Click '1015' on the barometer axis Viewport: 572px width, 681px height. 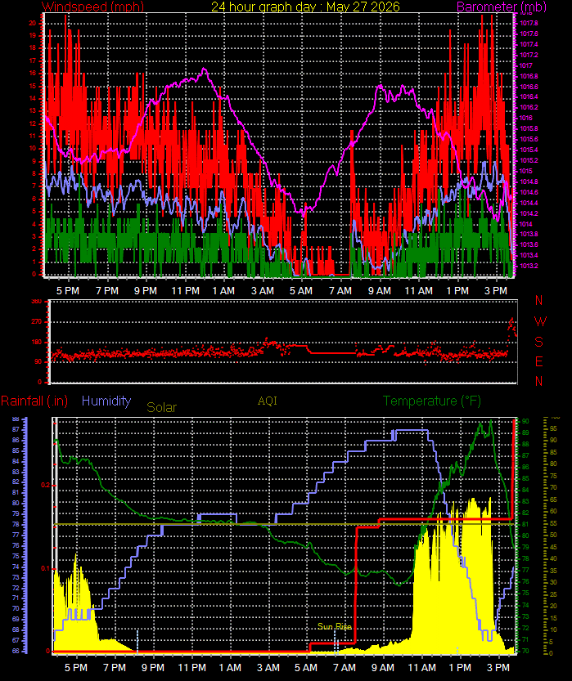pyautogui.click(x=526, y=171)
